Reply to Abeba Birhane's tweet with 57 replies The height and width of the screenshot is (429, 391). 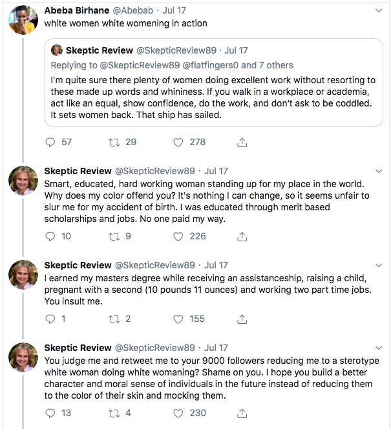51,142
